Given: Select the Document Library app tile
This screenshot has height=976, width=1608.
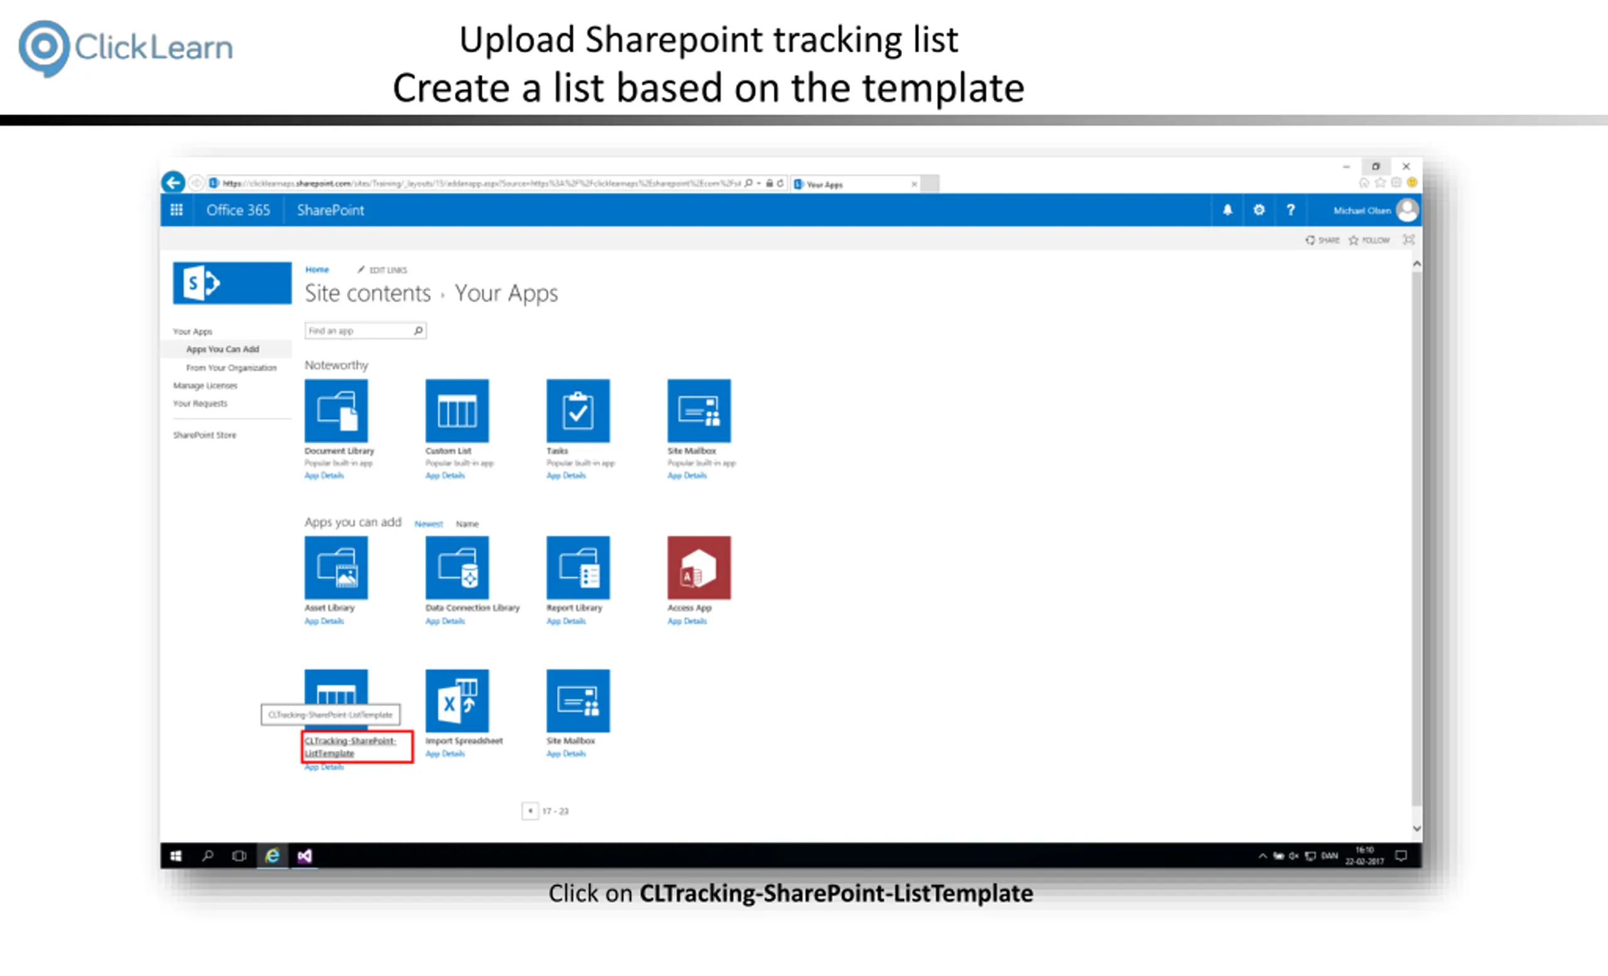Looking at the screenshot, I should (336, 410).
